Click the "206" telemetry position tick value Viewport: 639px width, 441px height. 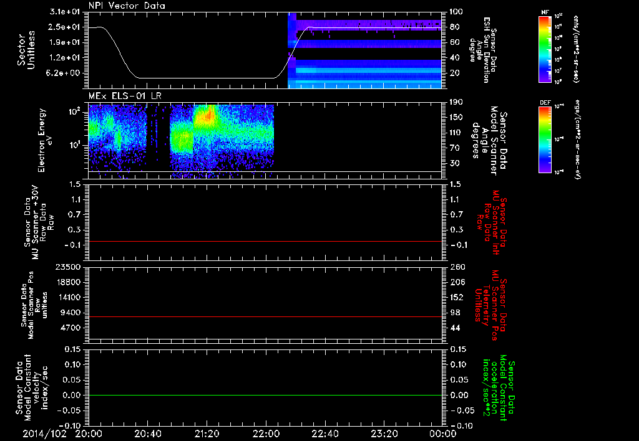[456, 282]
